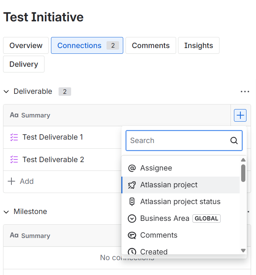The image size is (256, 275).
Task: Click the Assignee at-sign icon
Action: click(x=132, y=168)
